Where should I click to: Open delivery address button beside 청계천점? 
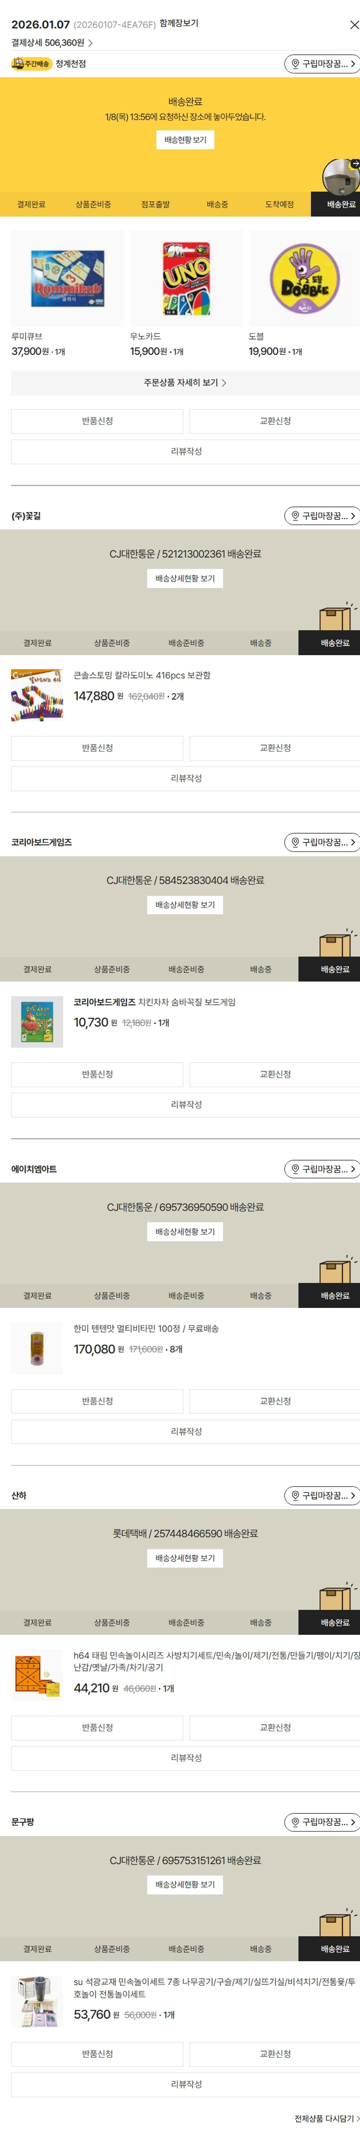pos(323,64)
